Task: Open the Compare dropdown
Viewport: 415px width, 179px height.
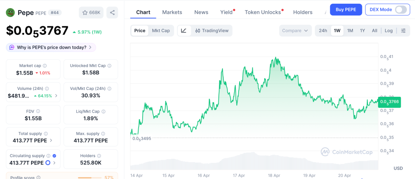Action: [295, 30]
